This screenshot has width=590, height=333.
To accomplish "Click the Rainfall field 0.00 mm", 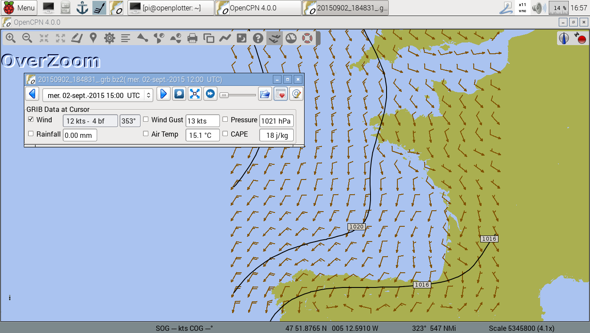I will [80, 135].
